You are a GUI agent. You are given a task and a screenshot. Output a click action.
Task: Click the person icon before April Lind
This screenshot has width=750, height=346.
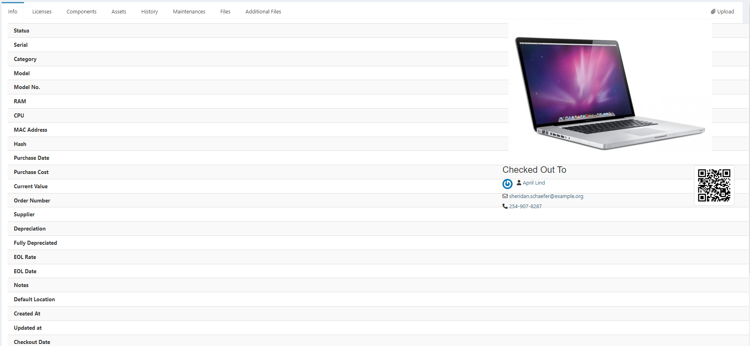click(x=519, y=183)
